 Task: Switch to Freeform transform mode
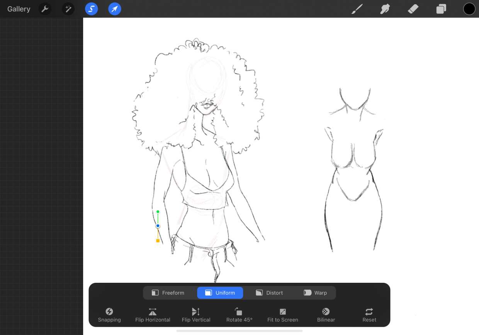168,293
